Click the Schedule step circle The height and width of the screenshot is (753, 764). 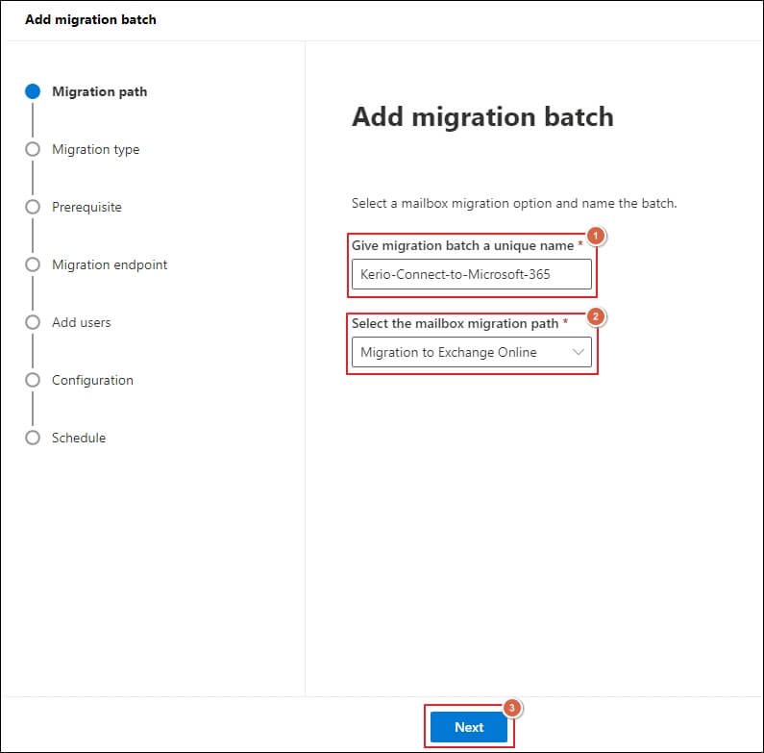click(33, 438)
